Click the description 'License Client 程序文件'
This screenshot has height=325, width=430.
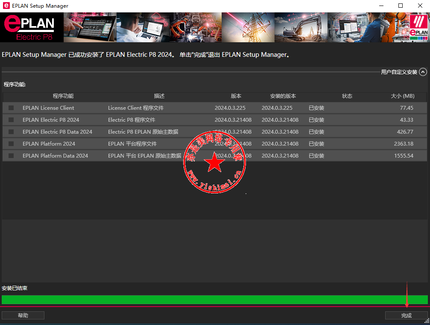[x=136, y=108]
